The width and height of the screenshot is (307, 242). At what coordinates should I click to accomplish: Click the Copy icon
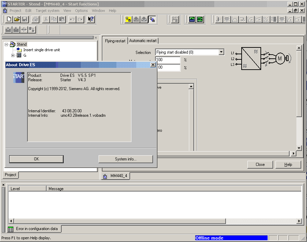pyautogui.click(x=54, y=19)
